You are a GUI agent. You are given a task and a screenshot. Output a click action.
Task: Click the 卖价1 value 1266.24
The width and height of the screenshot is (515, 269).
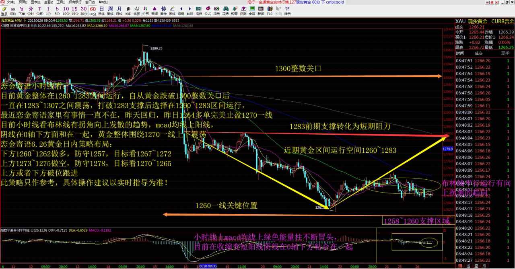tap(506, 37)
